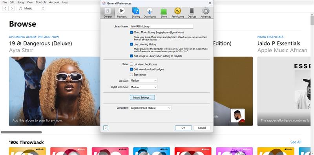The width and height of the screenshot is (314, 155).
Task: Select the Store preferences icon
Action: [164, 13]
